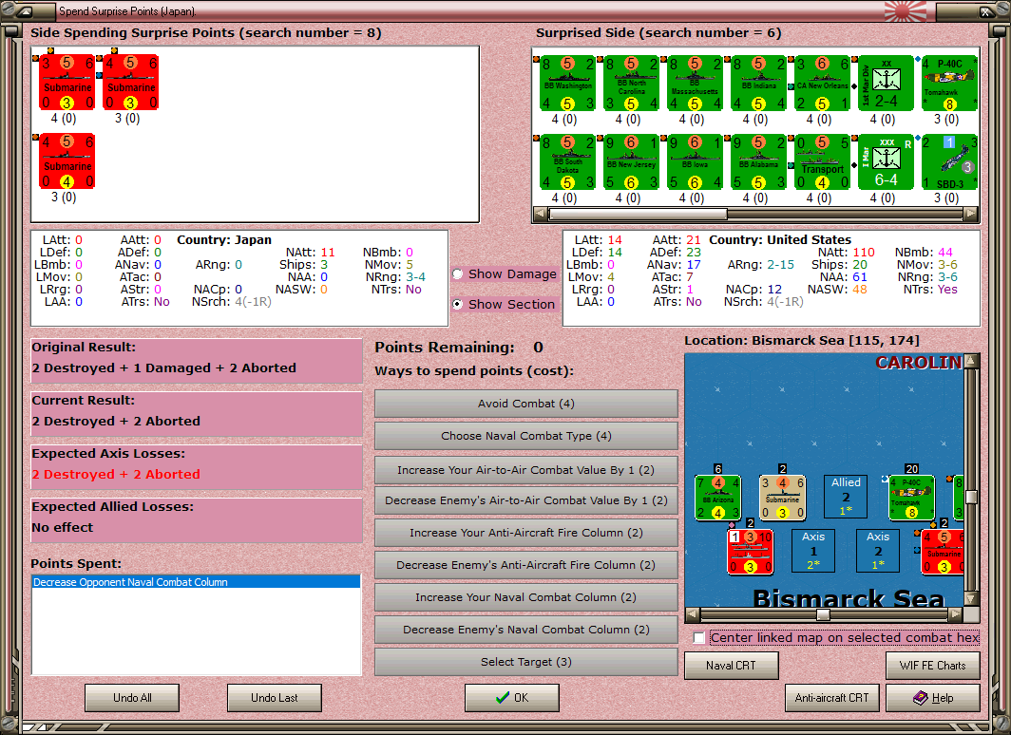Click the tan Submarine counter on map

pyautogui.click(x=782, y=498)
